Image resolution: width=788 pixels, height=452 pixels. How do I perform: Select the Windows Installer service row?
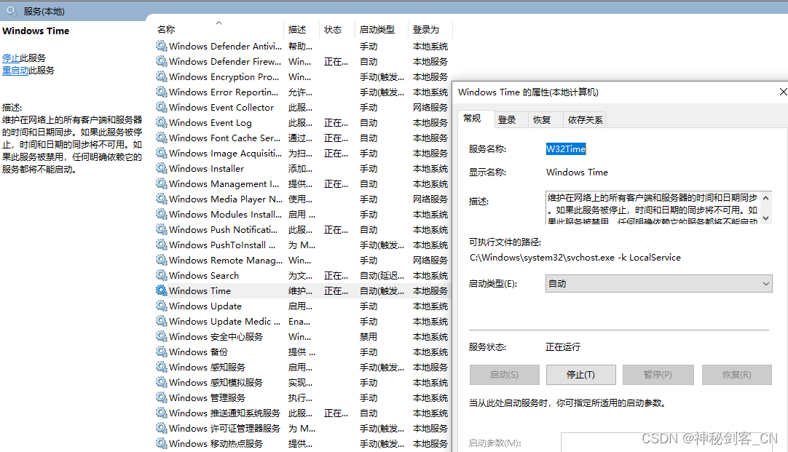pos(302,168)
